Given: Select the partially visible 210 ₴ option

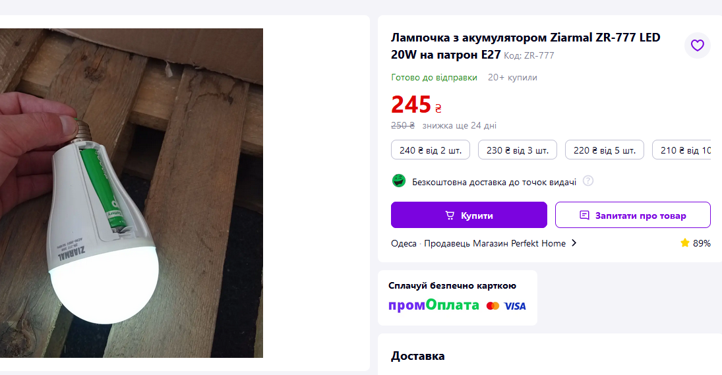Looking at the screenshot, I should point(682,150).
